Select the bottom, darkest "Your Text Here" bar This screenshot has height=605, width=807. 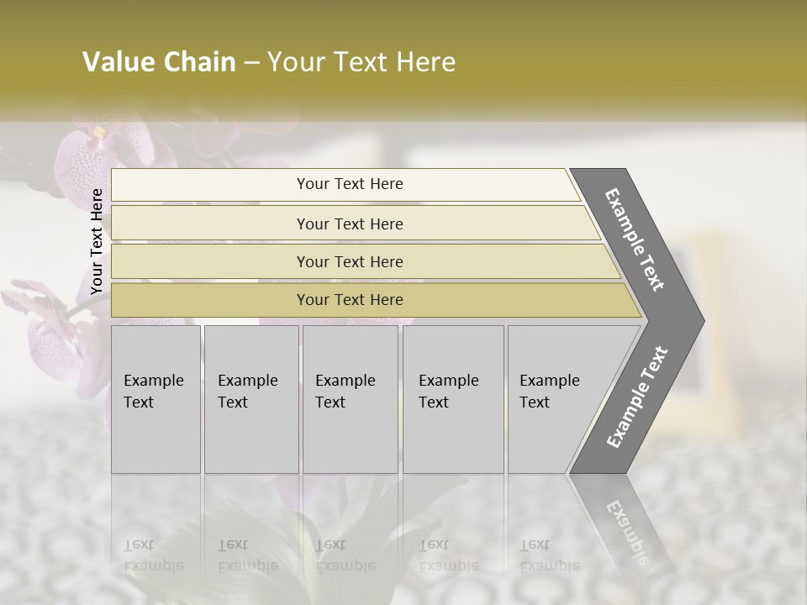point(349,300)
